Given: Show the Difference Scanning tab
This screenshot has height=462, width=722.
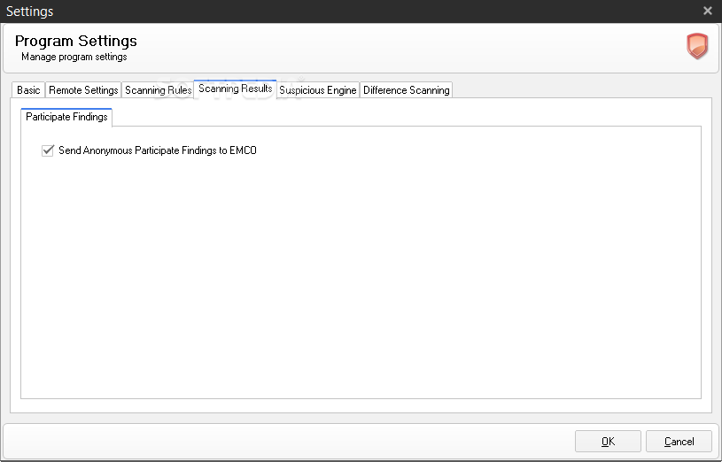Looking at the screenshot, I should click(x=407, y=90).
